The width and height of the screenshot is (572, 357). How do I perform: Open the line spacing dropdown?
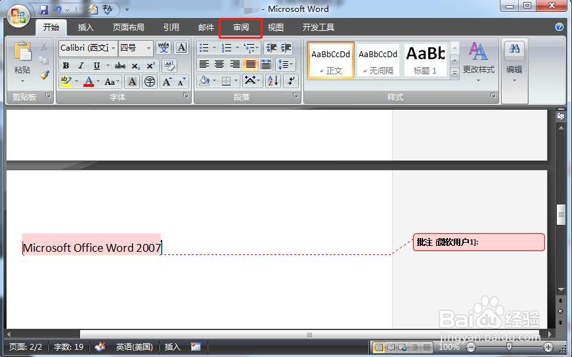point(286,64)
